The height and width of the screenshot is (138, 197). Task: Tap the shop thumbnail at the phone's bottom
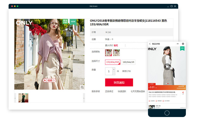(152, 107)
